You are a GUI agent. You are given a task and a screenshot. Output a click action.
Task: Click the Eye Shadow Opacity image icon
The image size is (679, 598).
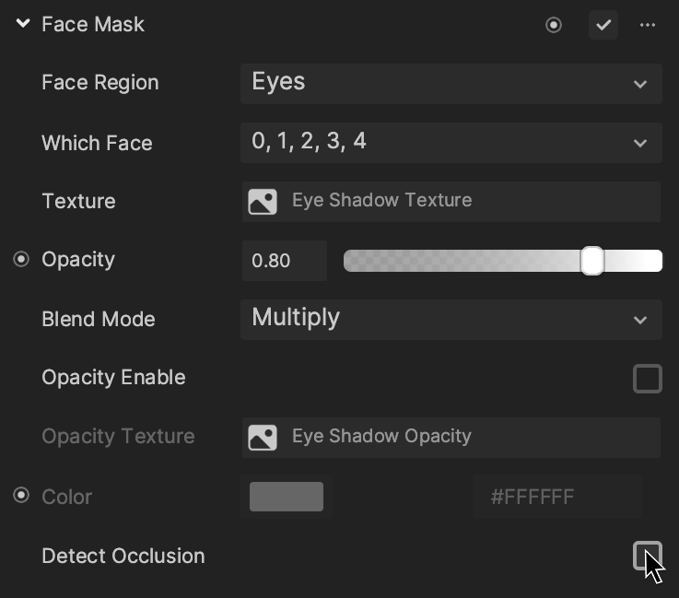coord(263,438)
